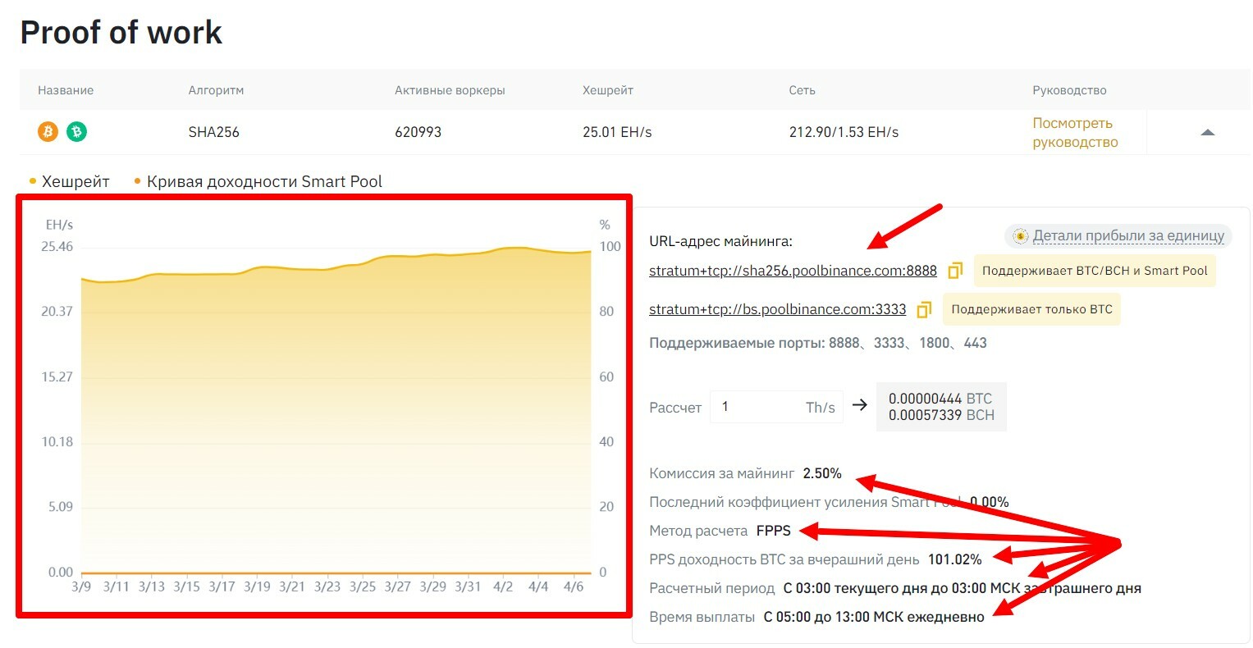This screenshot has width=1253, height=648.
Task: Open Детали прибыли за единицу
Action: 1128,236
